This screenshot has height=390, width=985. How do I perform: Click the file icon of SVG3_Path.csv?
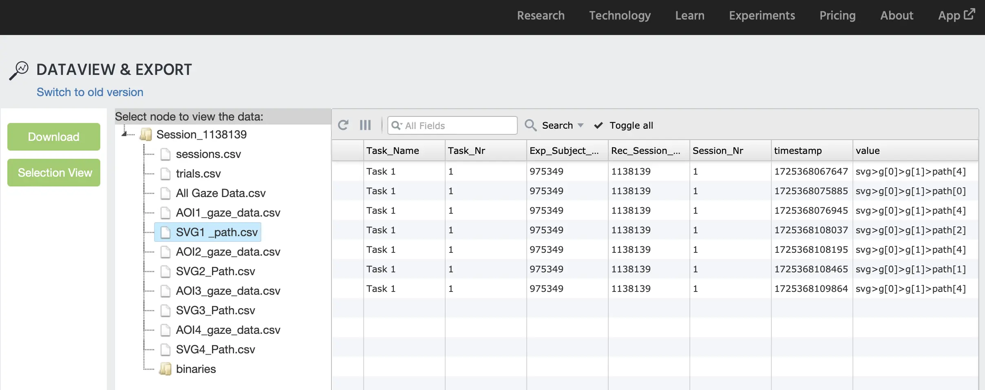[x=165, y=311]
